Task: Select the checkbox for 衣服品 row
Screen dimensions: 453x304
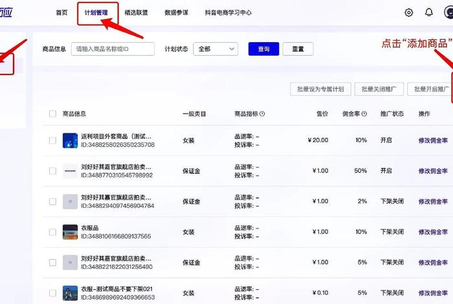Action: tap(52, 232)
